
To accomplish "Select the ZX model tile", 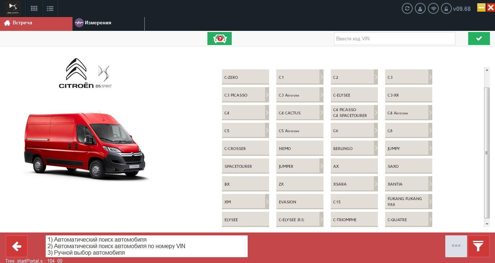I will pos(300,184).
